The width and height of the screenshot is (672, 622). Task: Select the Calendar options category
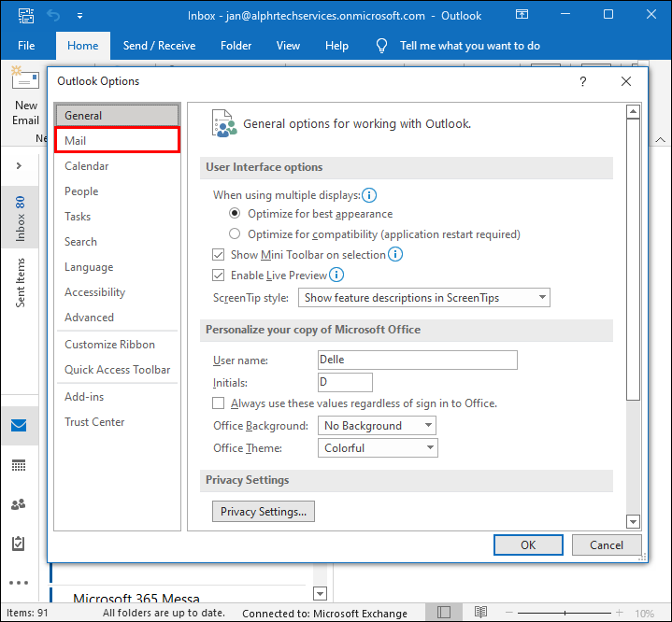[x=117, y=166]
